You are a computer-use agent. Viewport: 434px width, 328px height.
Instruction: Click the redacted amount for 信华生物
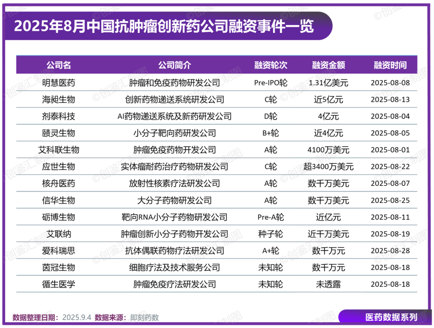[328, 200]
